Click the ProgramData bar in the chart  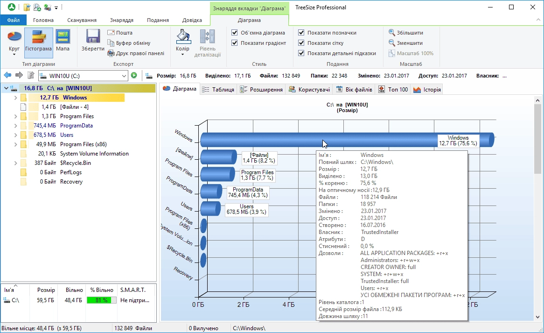[x=211, y=191]
